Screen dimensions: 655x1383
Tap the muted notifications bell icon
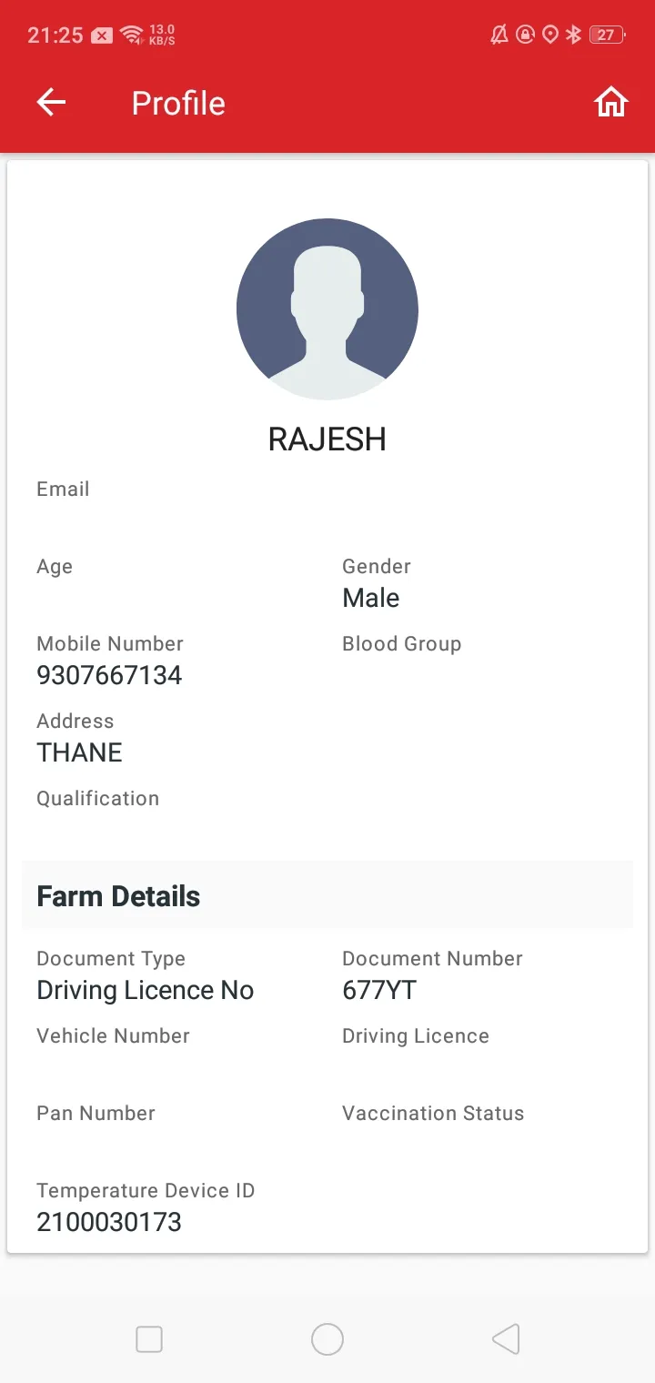click(499, 35)
